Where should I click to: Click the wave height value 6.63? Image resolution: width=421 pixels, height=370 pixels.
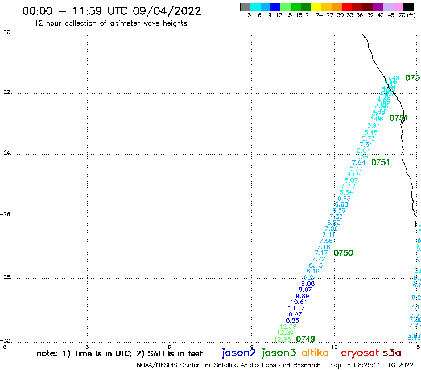[x=344, y=199]
